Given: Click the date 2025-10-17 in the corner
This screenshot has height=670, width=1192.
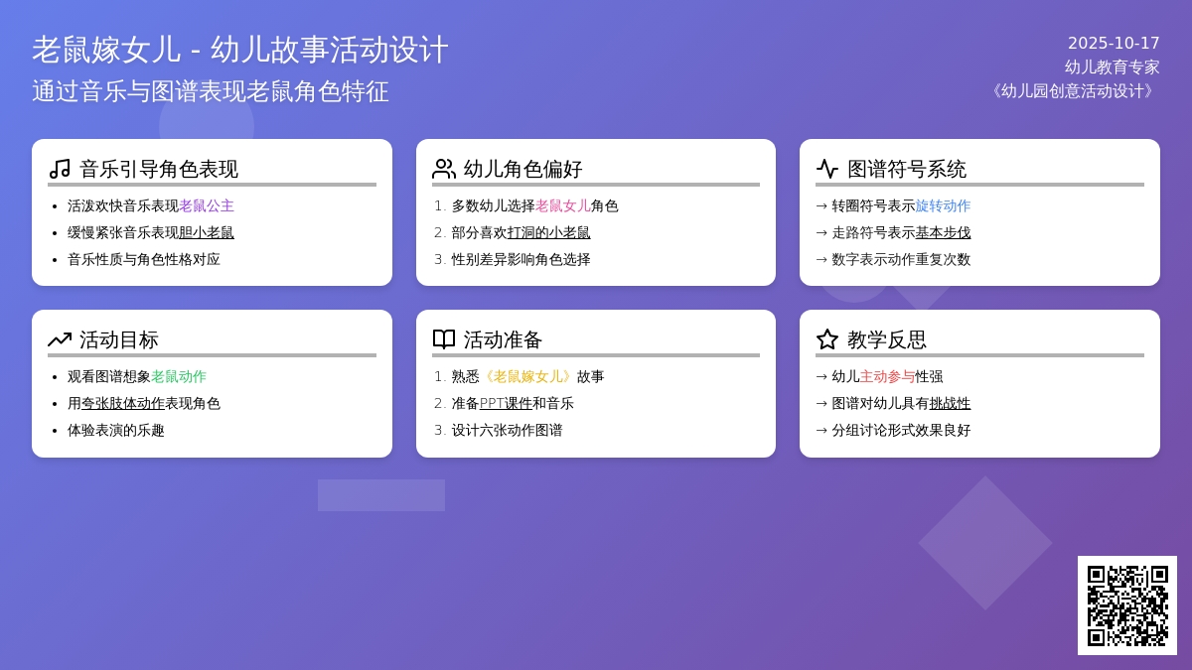Looking at the screenshot, I should 1114,44.
